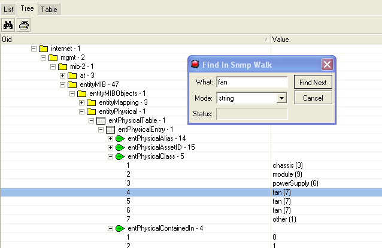The height and width of the screenshot is (248, 382).
Task: Click the entPhysicalContainedIn green leaf icon
Action: [120, 228]
